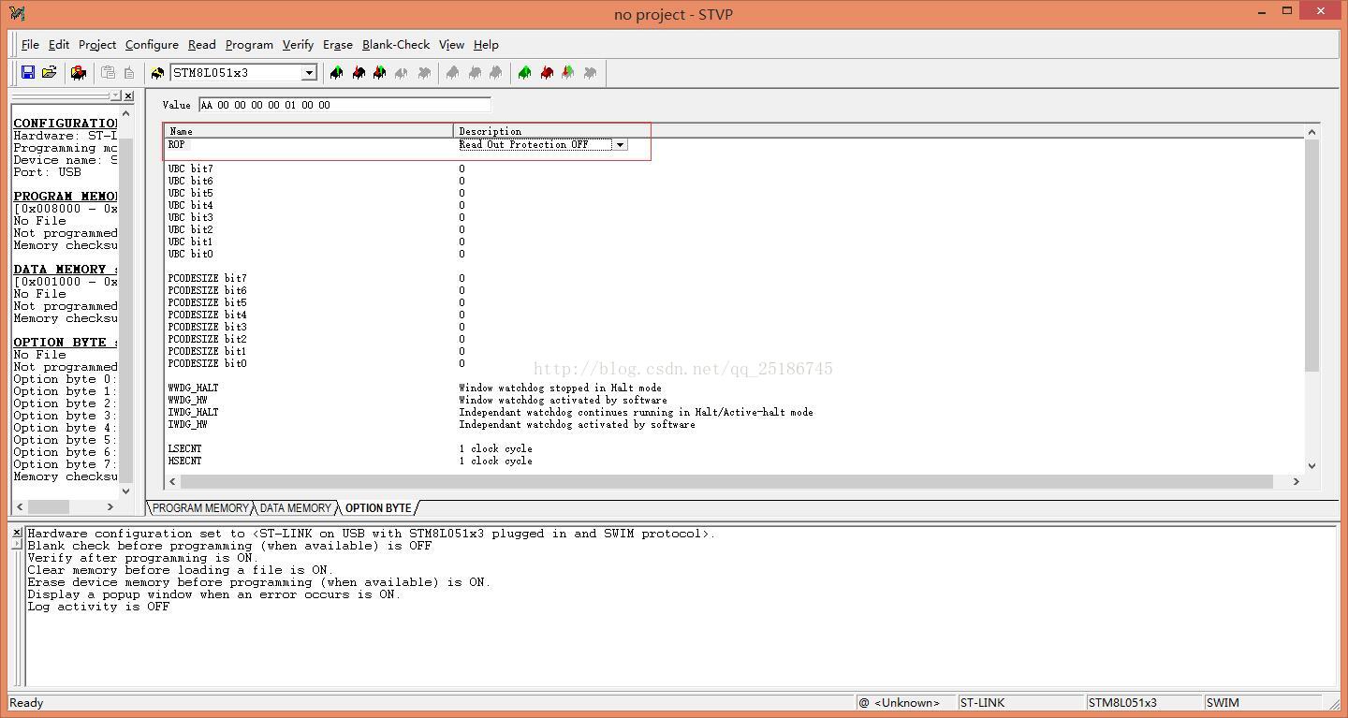Select the UBC bit0 row

[190, 254]
